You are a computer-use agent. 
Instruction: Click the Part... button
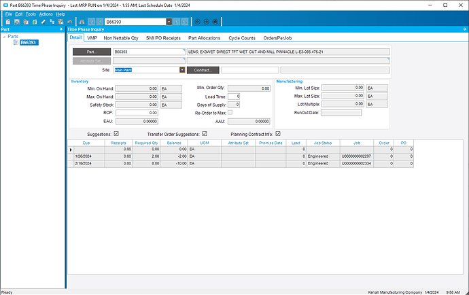click(x=91, y=51)
